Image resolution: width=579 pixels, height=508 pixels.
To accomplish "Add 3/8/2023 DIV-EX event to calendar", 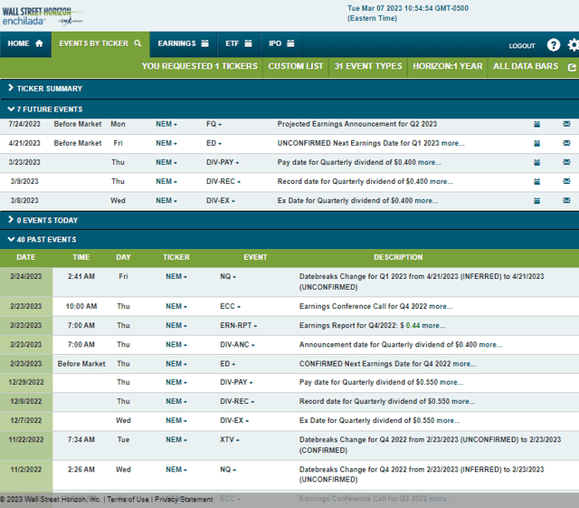I will [x=536, y=201].
